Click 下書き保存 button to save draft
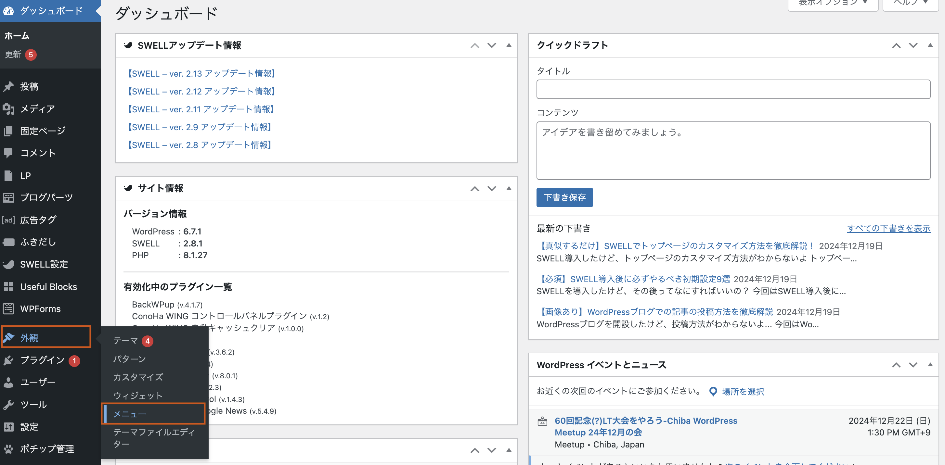Screen dimensions: 945x465 coord(564,197)
